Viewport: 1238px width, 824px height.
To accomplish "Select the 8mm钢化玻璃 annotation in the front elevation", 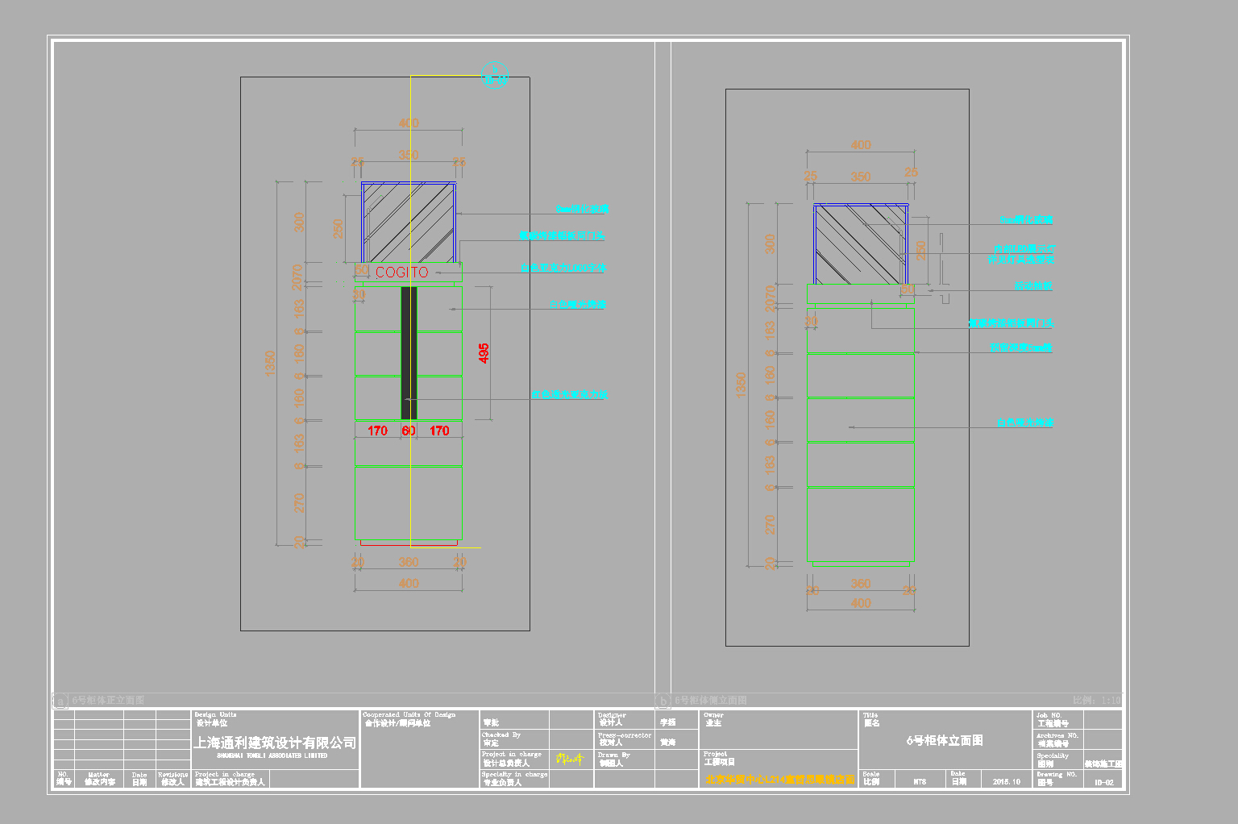I will click(581, 209).
